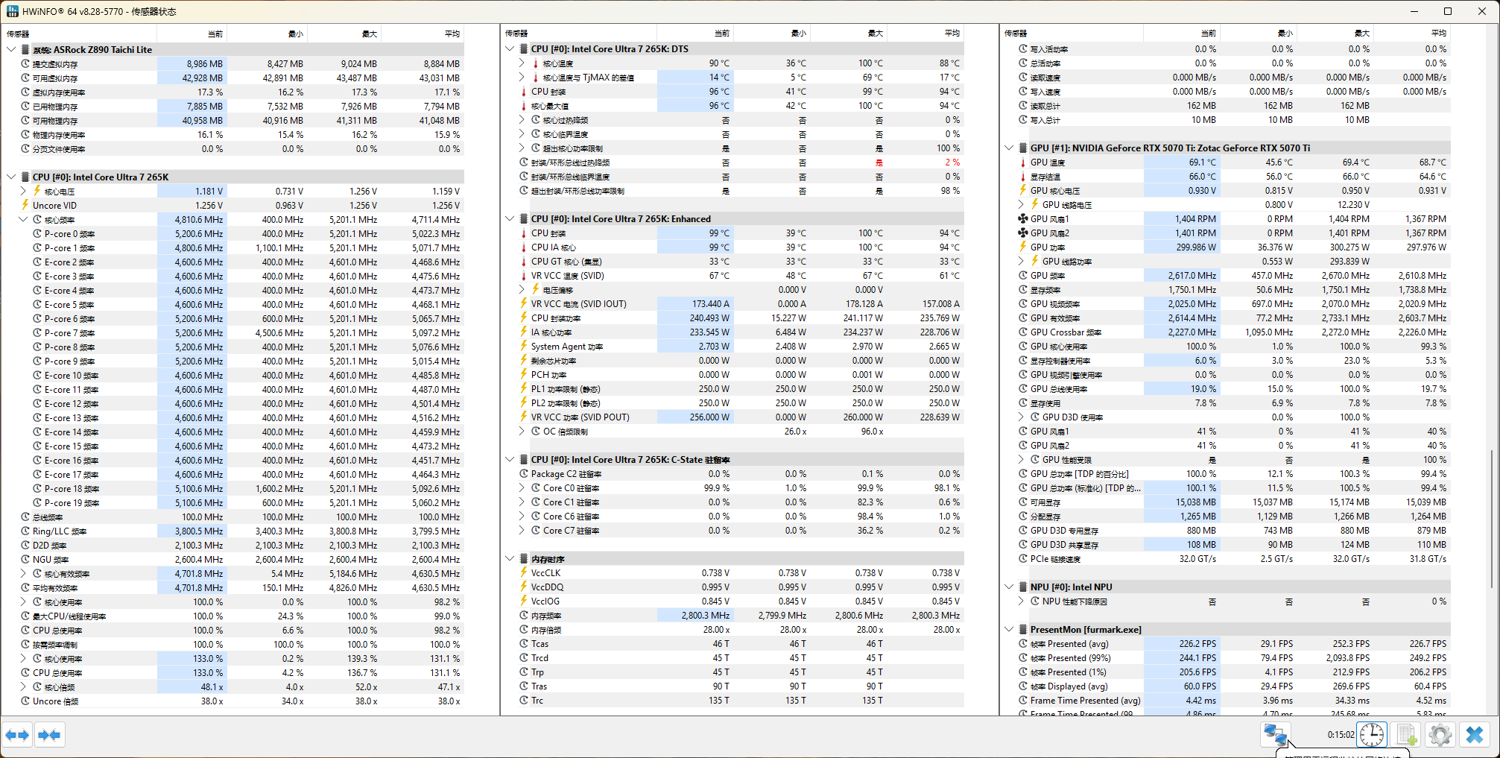Click the HWiNFO app icon in title bar

point(13,11)
